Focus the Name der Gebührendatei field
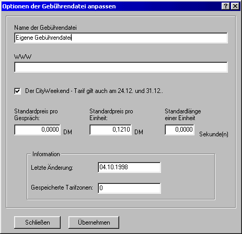This screenshot has width=242, height=234. [x=121, y=38]
